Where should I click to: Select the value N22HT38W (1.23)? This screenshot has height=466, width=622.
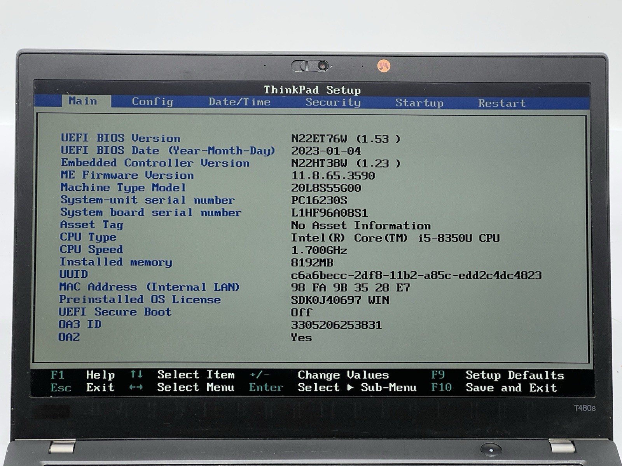(346, 163)
